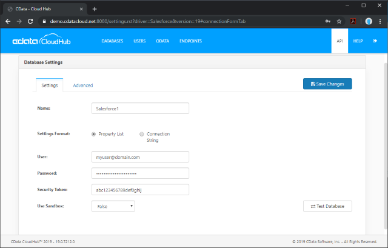Open the HELP page
This screenshot has width=388, height=248.
pos(358,41)
